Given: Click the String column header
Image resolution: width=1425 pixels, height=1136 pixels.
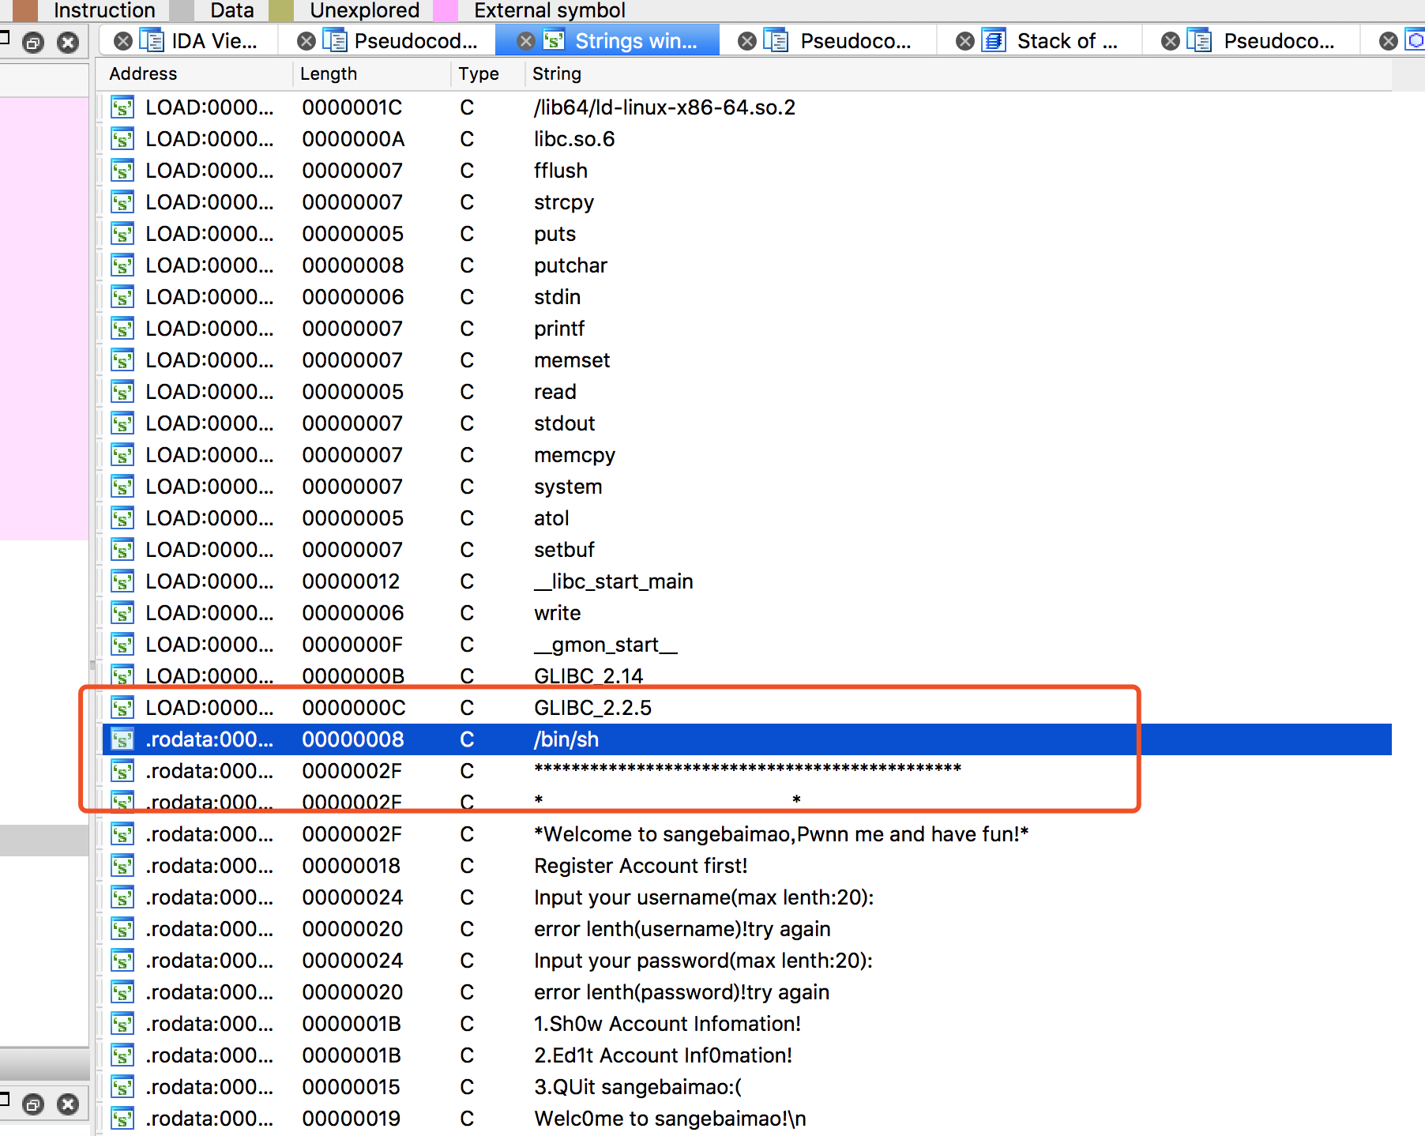Looking at the screenshot, I should coord(557,73).
